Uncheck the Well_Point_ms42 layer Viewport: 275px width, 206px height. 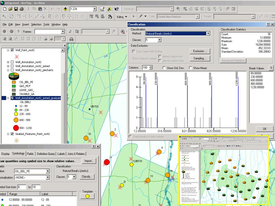coord(12,50)
